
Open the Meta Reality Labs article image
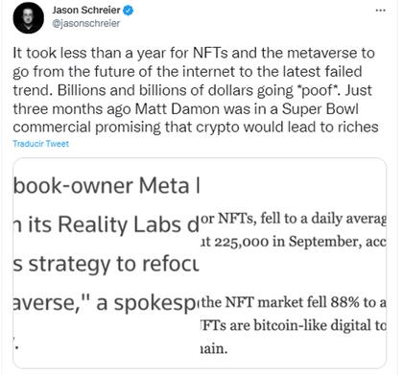tap(106, 263)
